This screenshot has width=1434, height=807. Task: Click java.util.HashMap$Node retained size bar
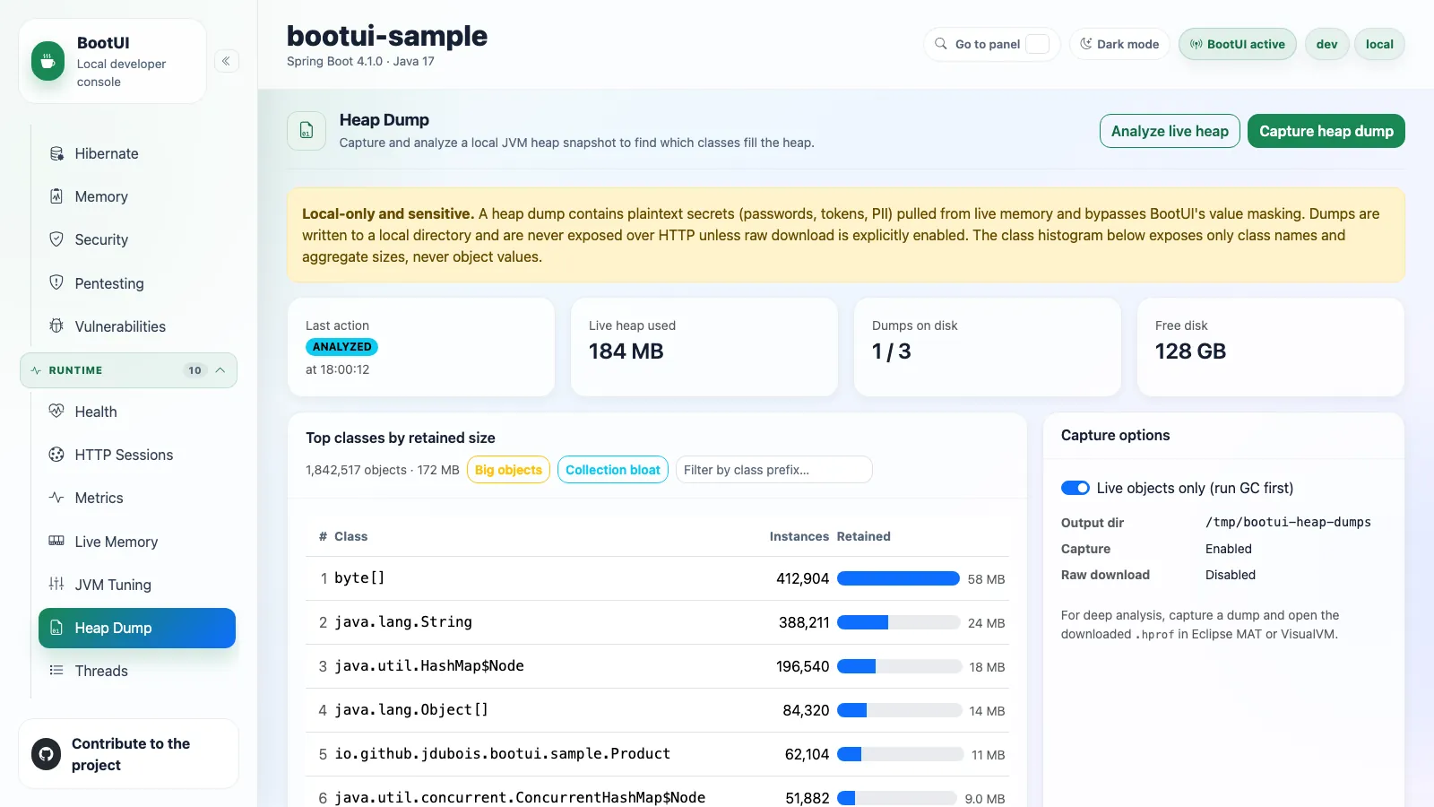click(x=899, y=666)
